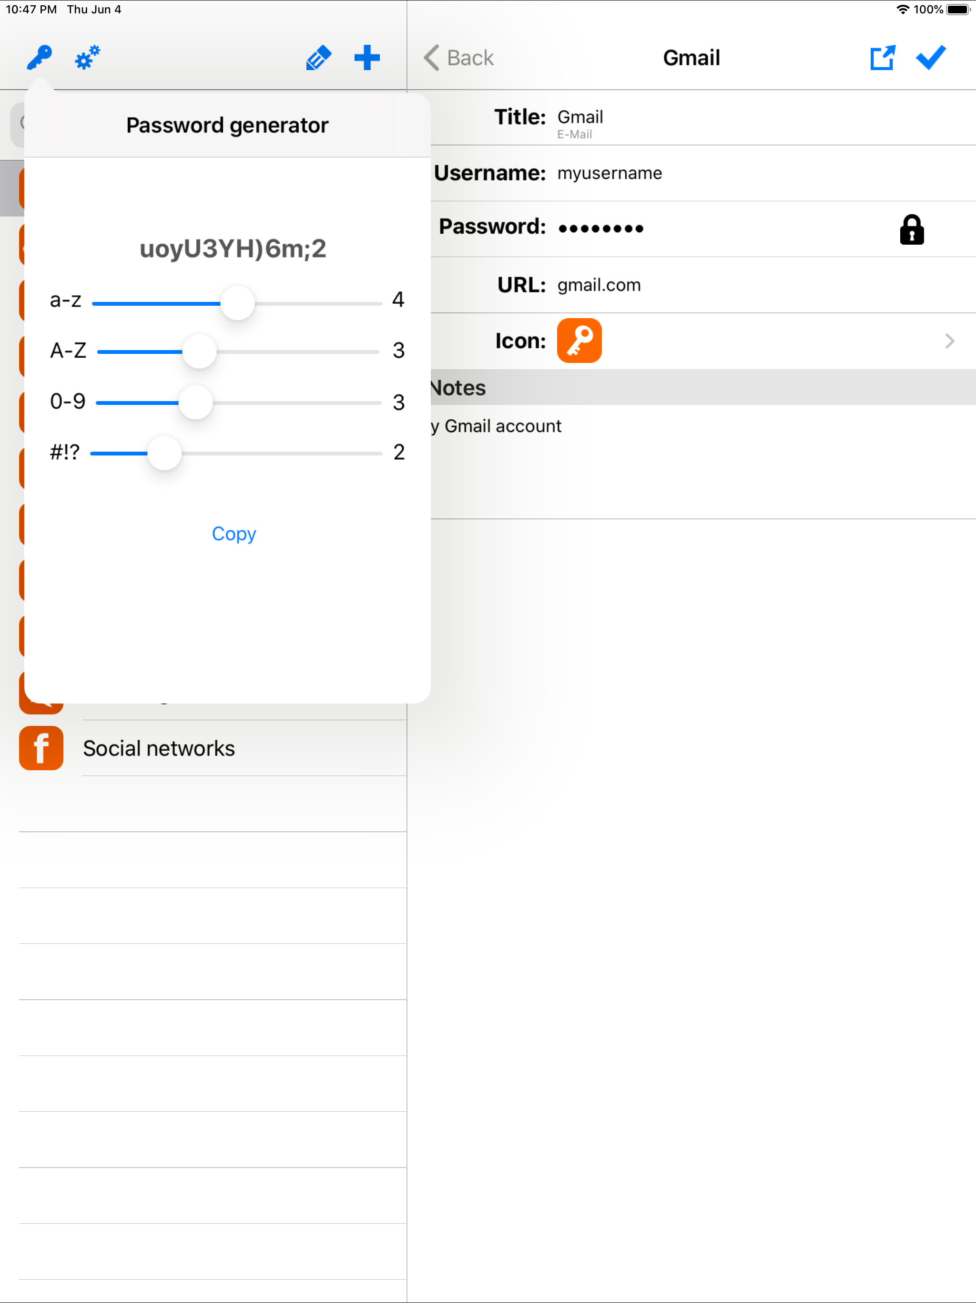Tap the a-z count value 4

(x=398, y=300)
